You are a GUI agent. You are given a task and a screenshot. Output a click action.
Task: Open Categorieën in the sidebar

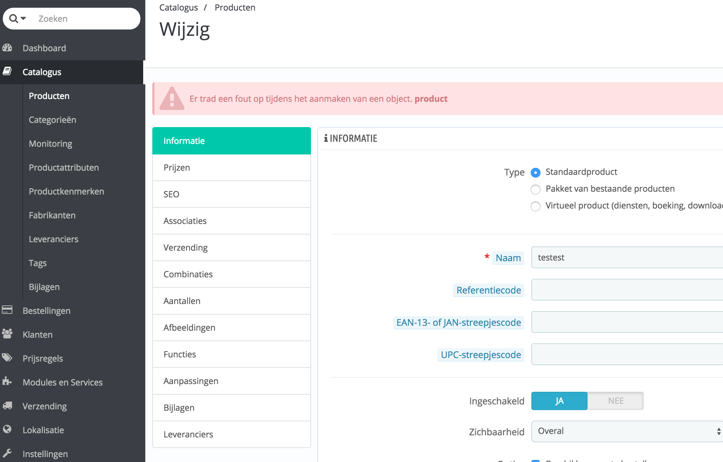tap(52, 120)
